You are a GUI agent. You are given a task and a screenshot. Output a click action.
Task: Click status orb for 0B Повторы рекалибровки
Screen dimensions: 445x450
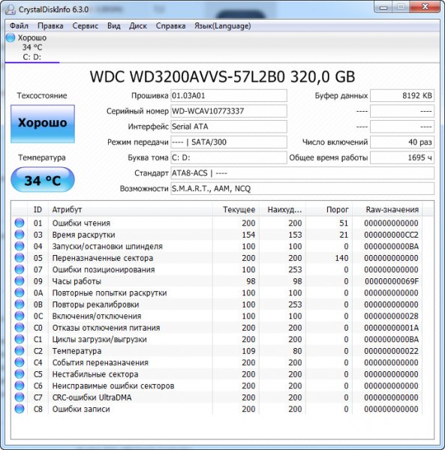coord(20,304)
